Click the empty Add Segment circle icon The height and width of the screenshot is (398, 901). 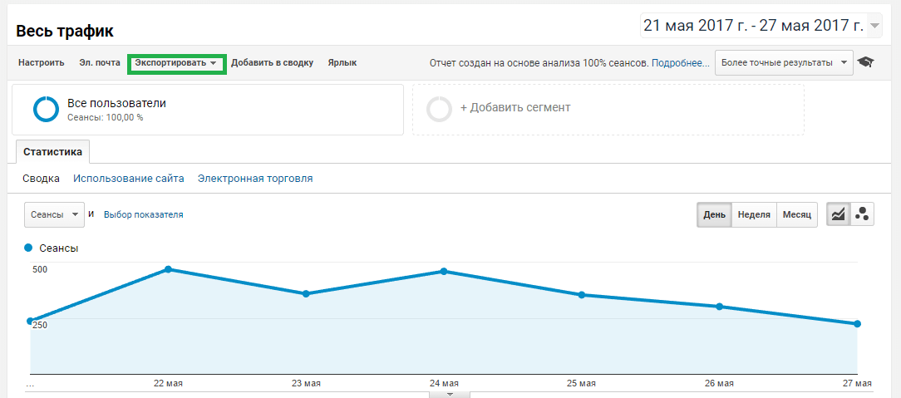[438, 110]
